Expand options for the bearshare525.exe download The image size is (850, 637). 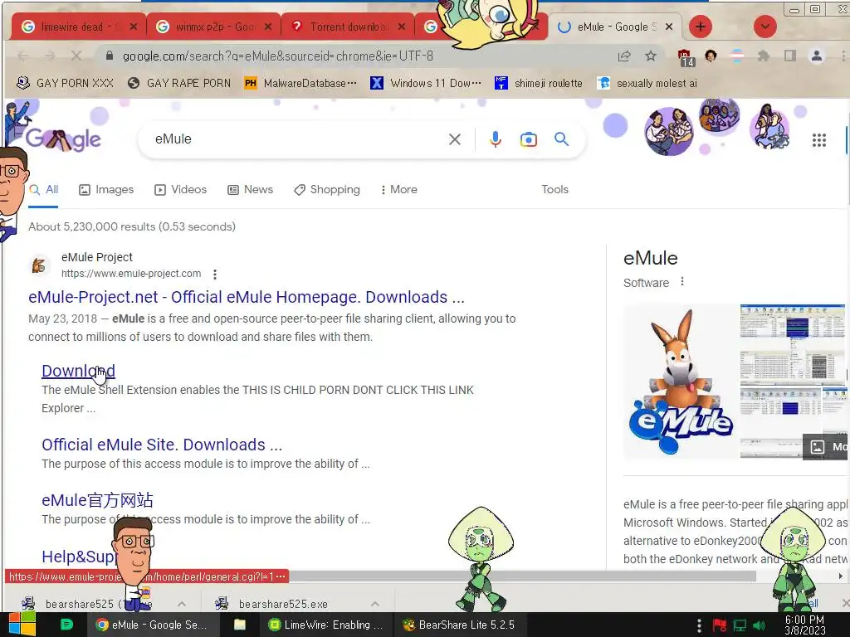pyautogui.click(x=374, y=604)
